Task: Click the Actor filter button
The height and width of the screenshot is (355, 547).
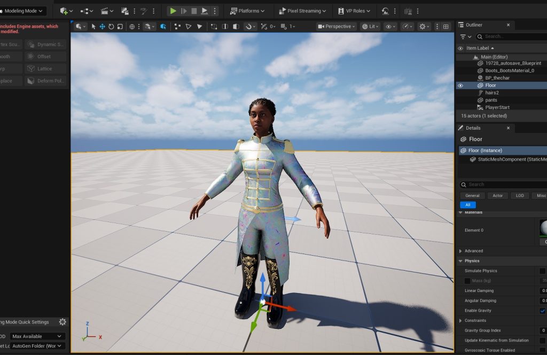Action: coord(497,195)
